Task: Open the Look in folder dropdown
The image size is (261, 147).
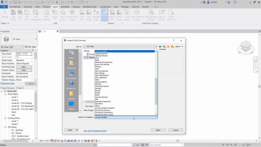Action: [120, 47]
